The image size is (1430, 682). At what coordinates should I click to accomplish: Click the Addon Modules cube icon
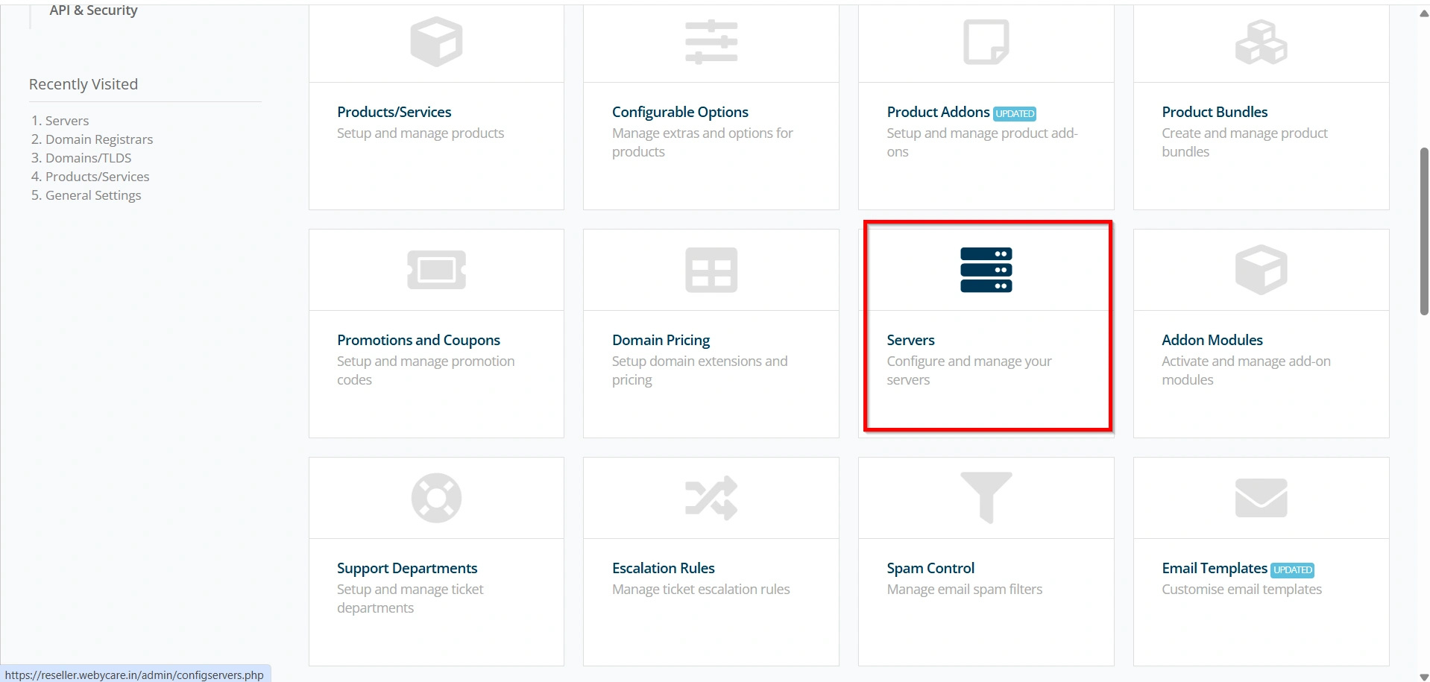tap(1262, 270)
